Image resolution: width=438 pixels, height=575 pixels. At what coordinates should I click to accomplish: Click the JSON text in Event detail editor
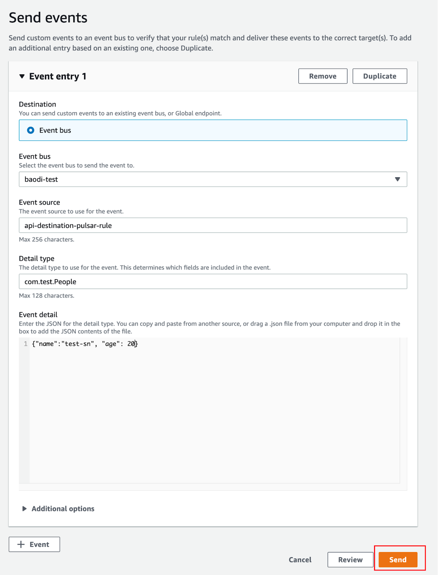(85, 344)
